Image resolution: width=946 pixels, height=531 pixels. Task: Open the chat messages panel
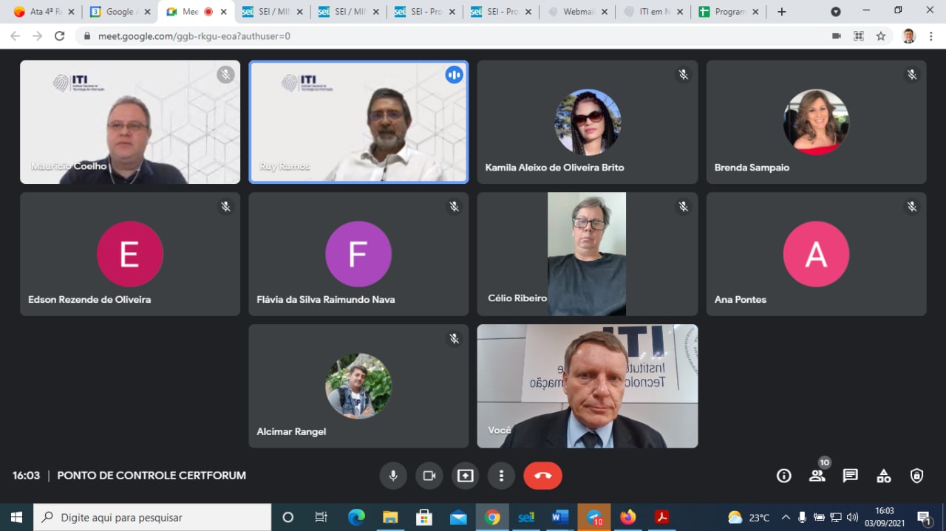(851, 476)
